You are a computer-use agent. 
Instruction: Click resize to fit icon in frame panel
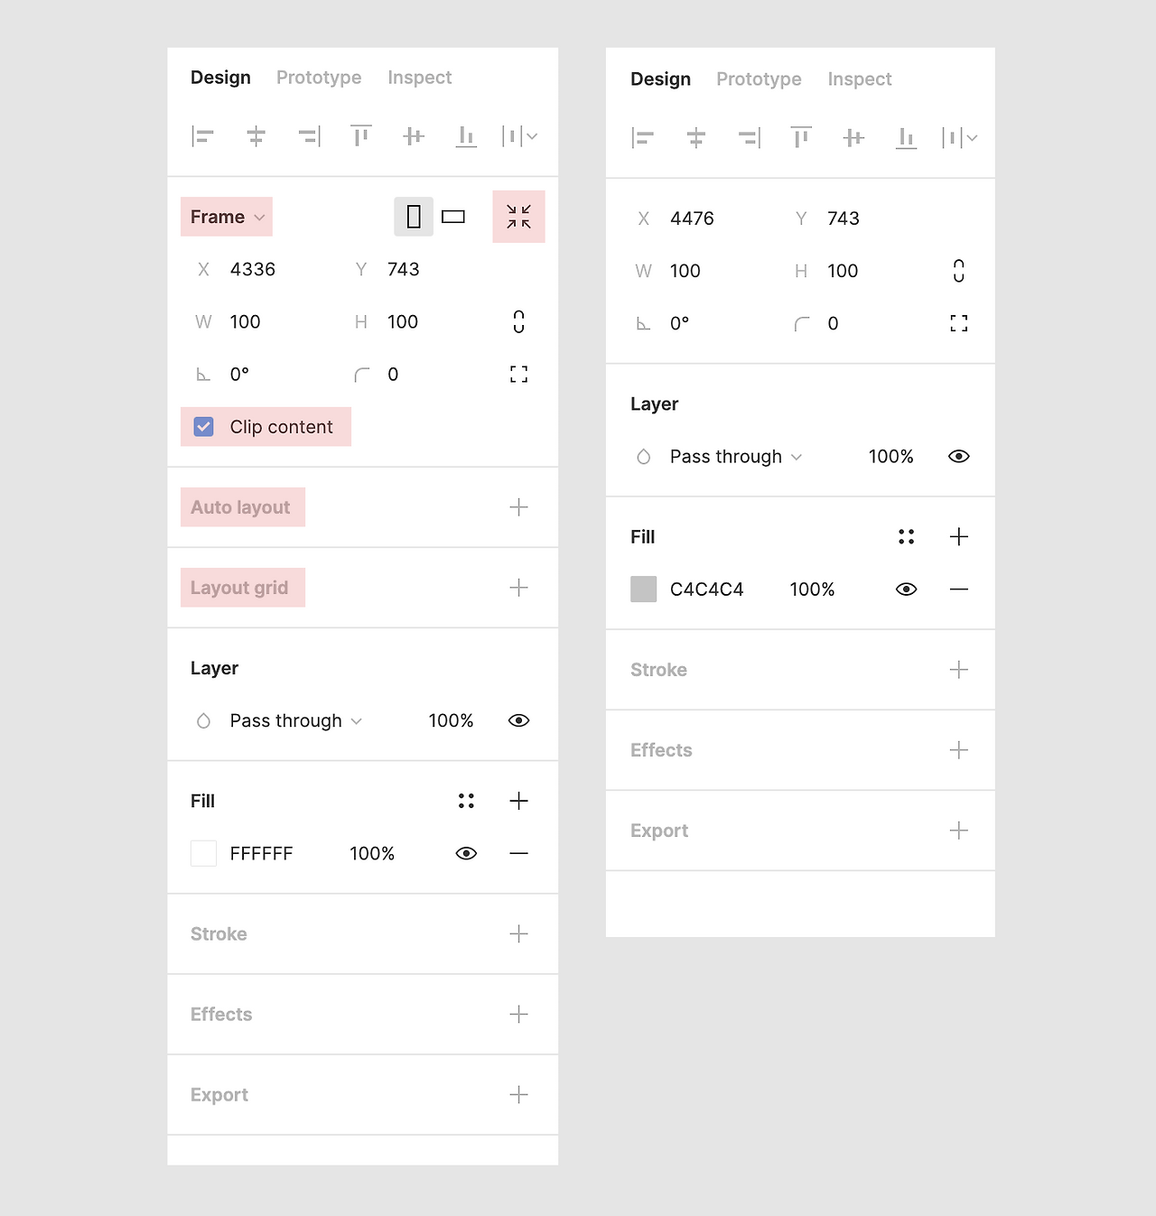click(x=518, y=217)
